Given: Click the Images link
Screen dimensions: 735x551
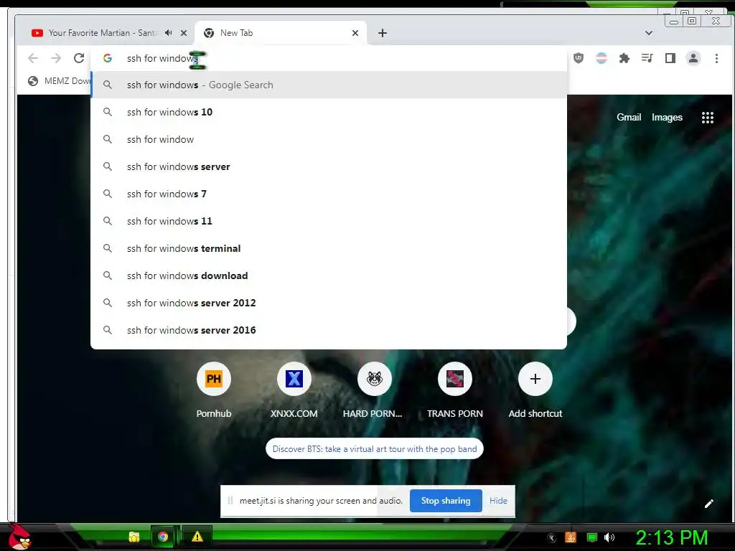Looking at the screenshot, I should click(x=667, y=117).
